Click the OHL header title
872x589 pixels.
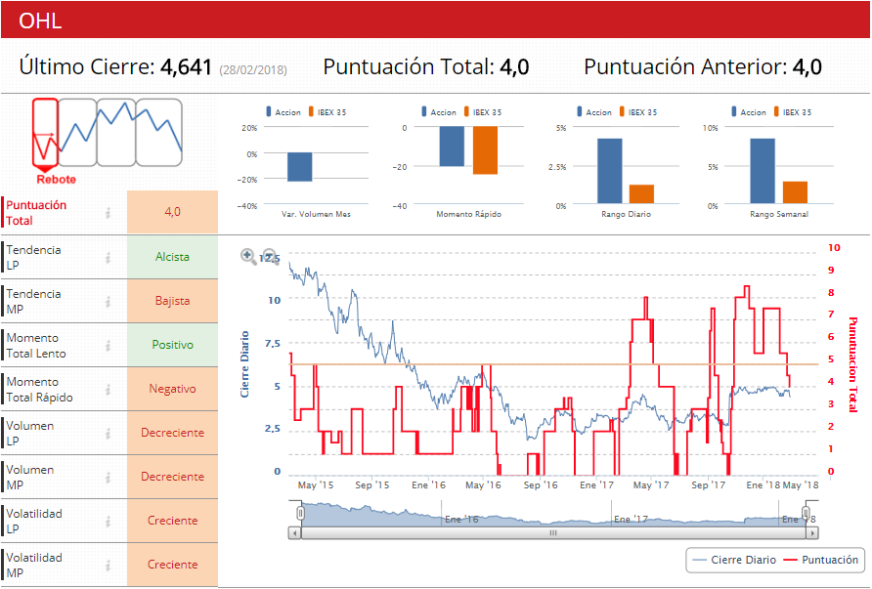[40, 21]
